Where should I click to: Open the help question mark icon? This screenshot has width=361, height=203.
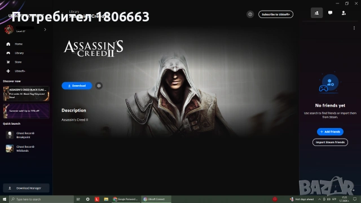click(x=250, y=14)
